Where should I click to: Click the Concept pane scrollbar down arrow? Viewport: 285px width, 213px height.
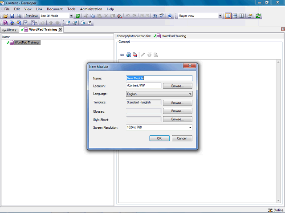pos(278,201)
